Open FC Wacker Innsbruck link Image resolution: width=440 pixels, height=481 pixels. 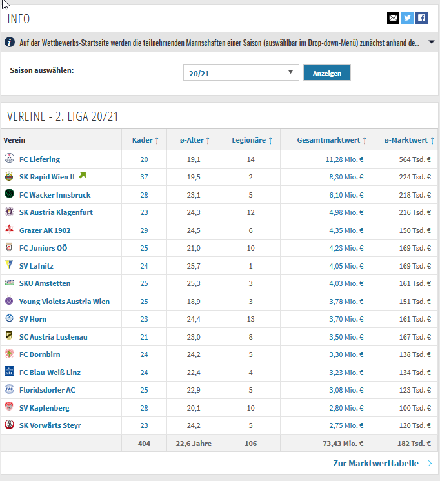[x=55, y=195]
